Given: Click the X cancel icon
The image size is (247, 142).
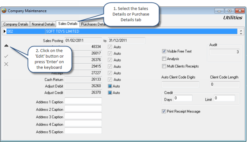Looking at the screenshot, I should pyautogui.click(x=6, y=64).
